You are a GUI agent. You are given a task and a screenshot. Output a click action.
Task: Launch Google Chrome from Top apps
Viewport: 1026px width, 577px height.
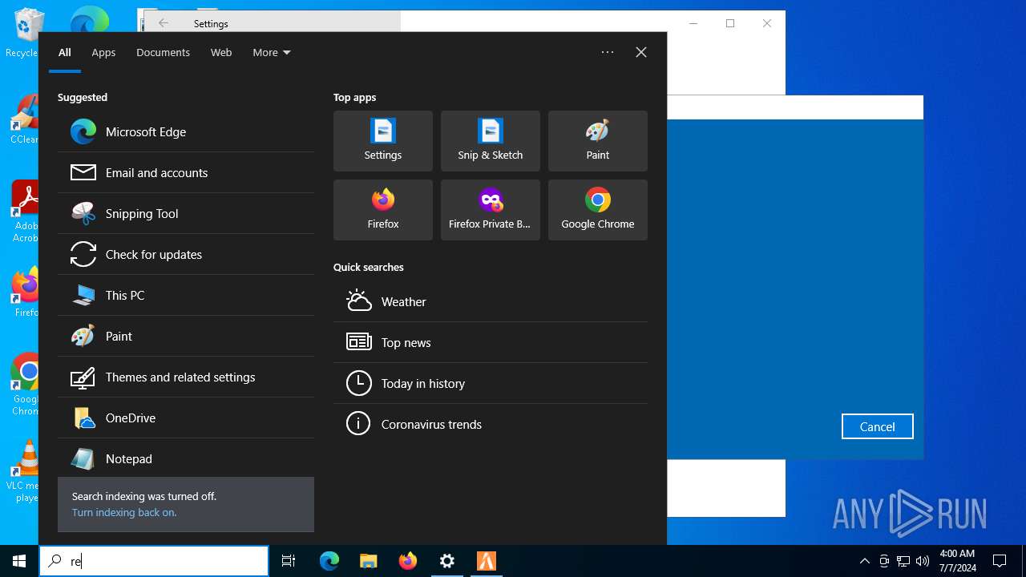pos(598,210)
